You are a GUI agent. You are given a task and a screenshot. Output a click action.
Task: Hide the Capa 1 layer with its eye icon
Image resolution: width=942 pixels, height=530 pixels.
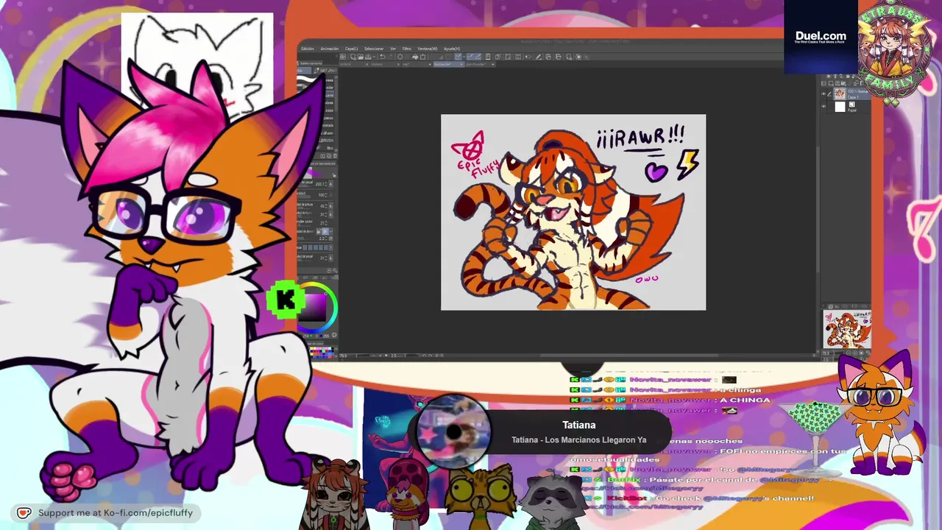[824, 93]
